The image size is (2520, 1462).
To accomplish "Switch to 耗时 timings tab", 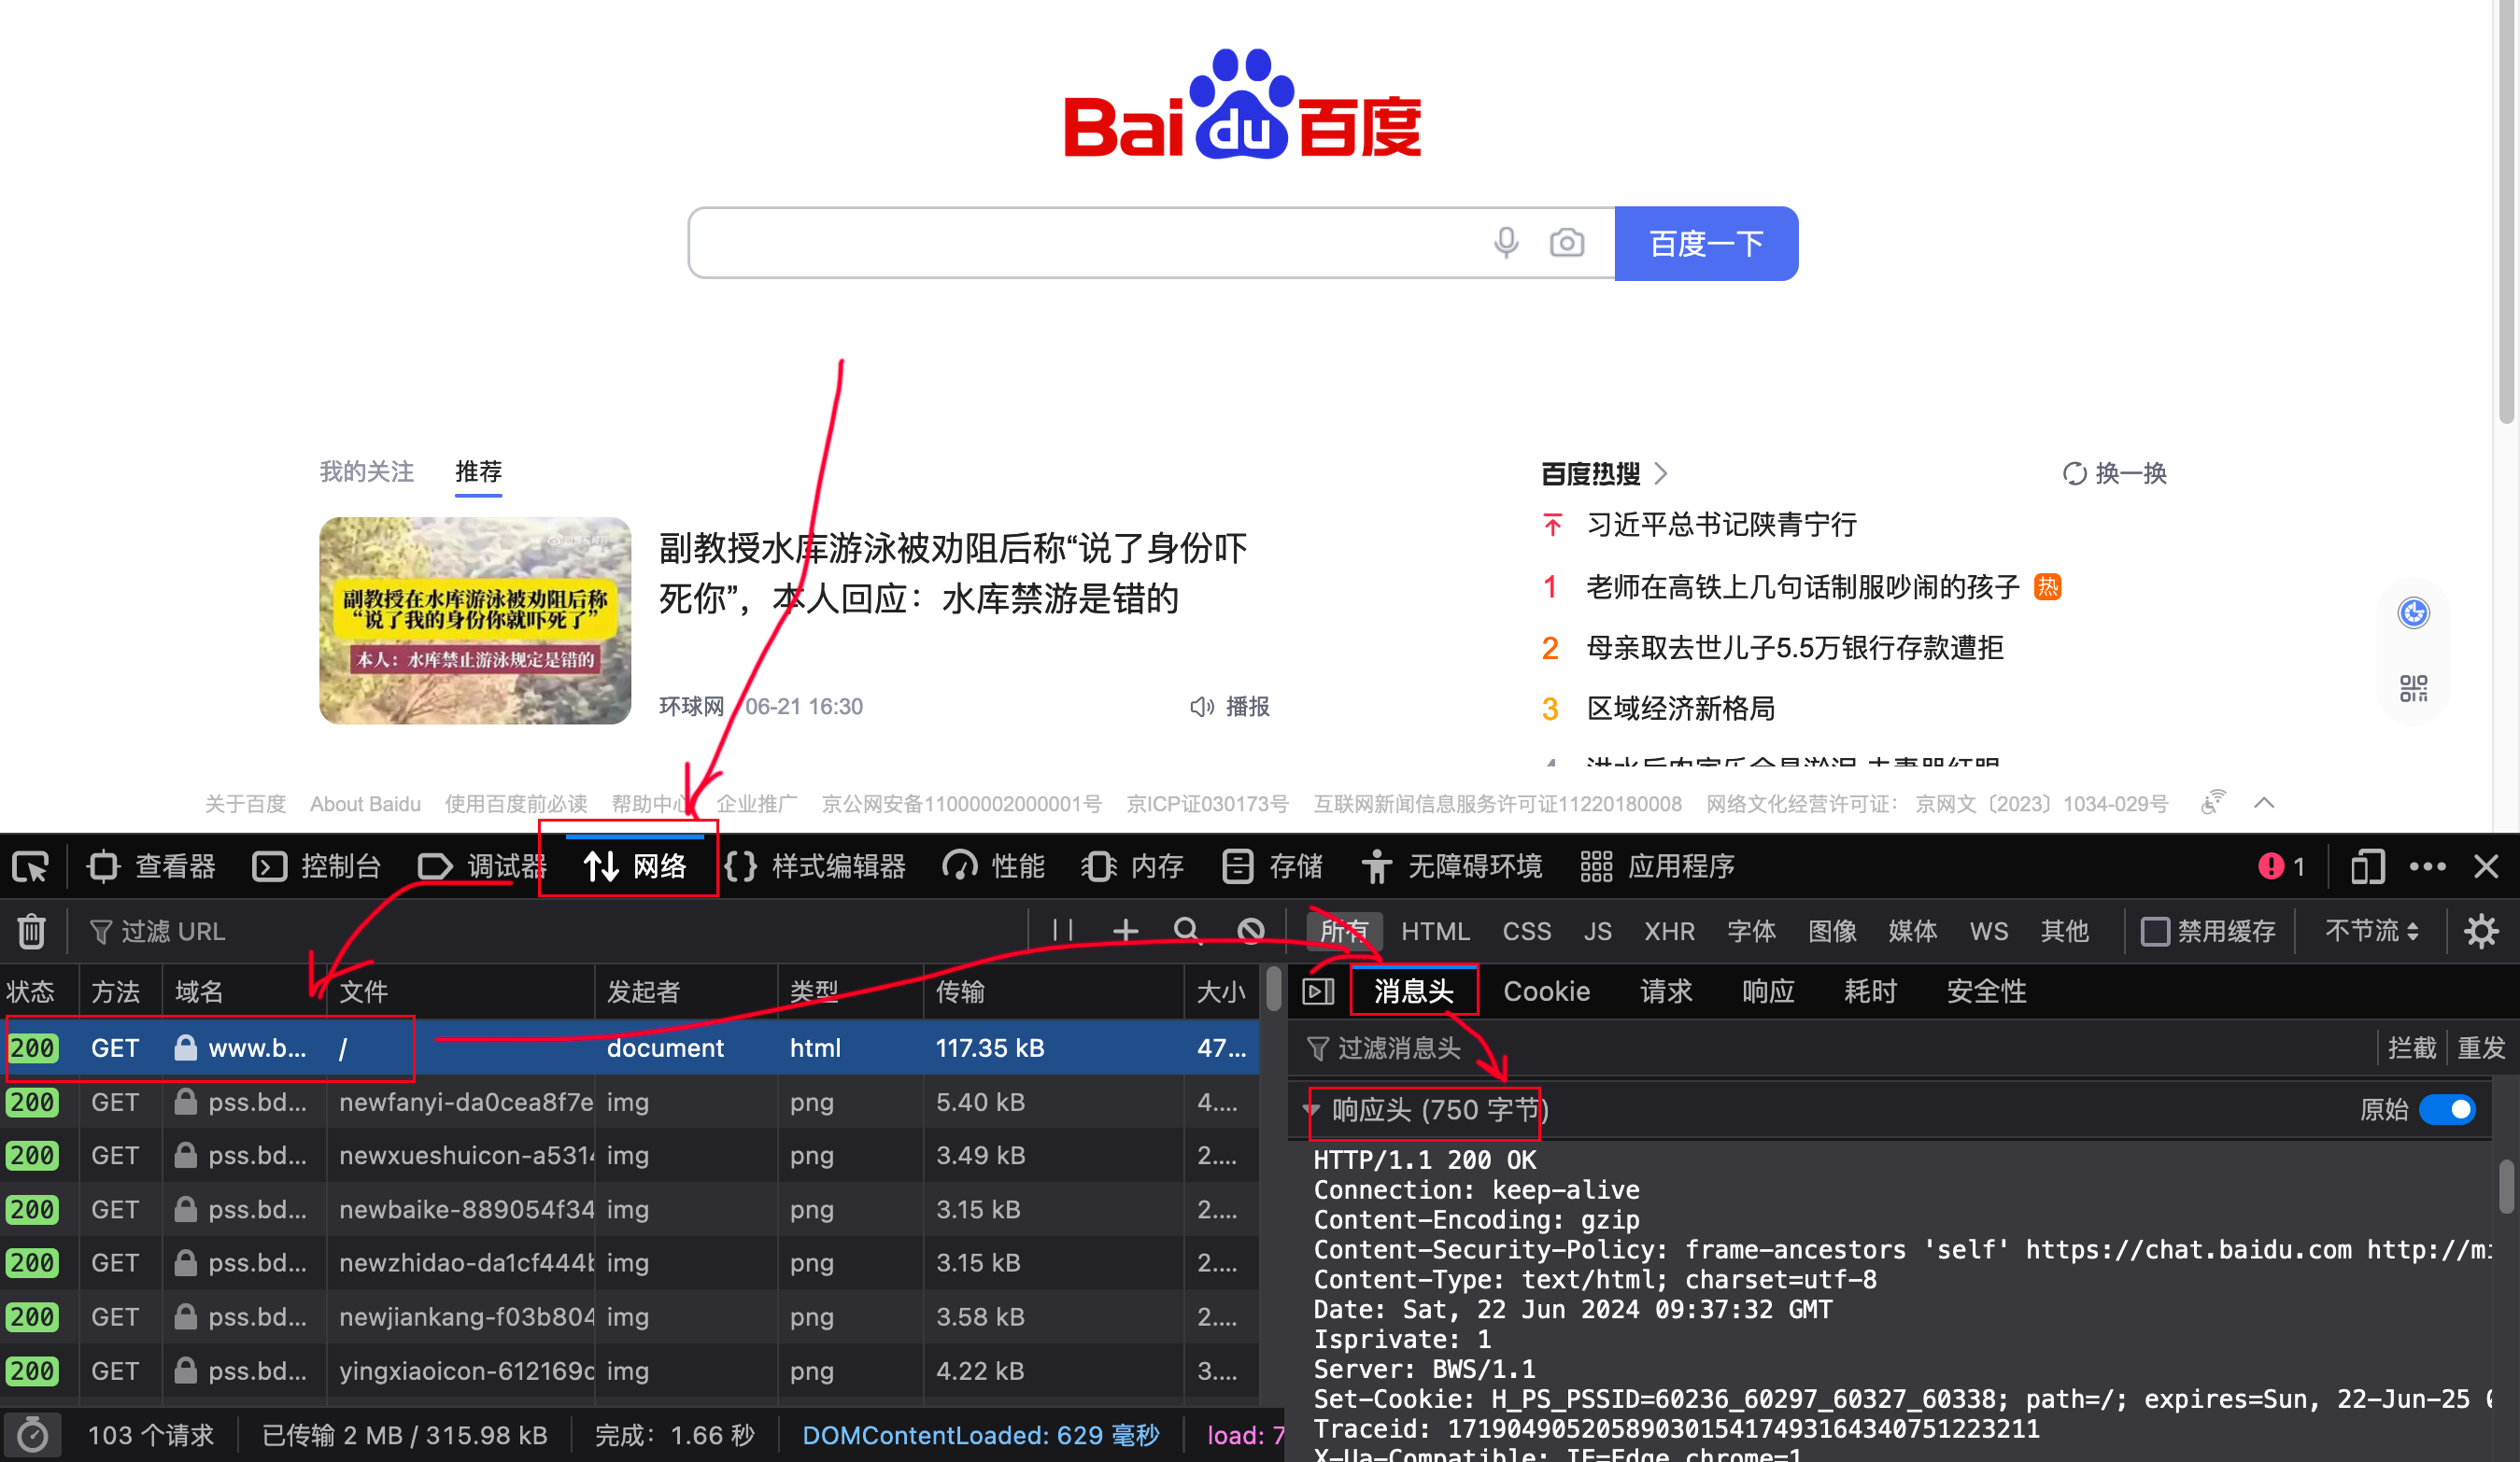I will click(x=1870, y=991).
